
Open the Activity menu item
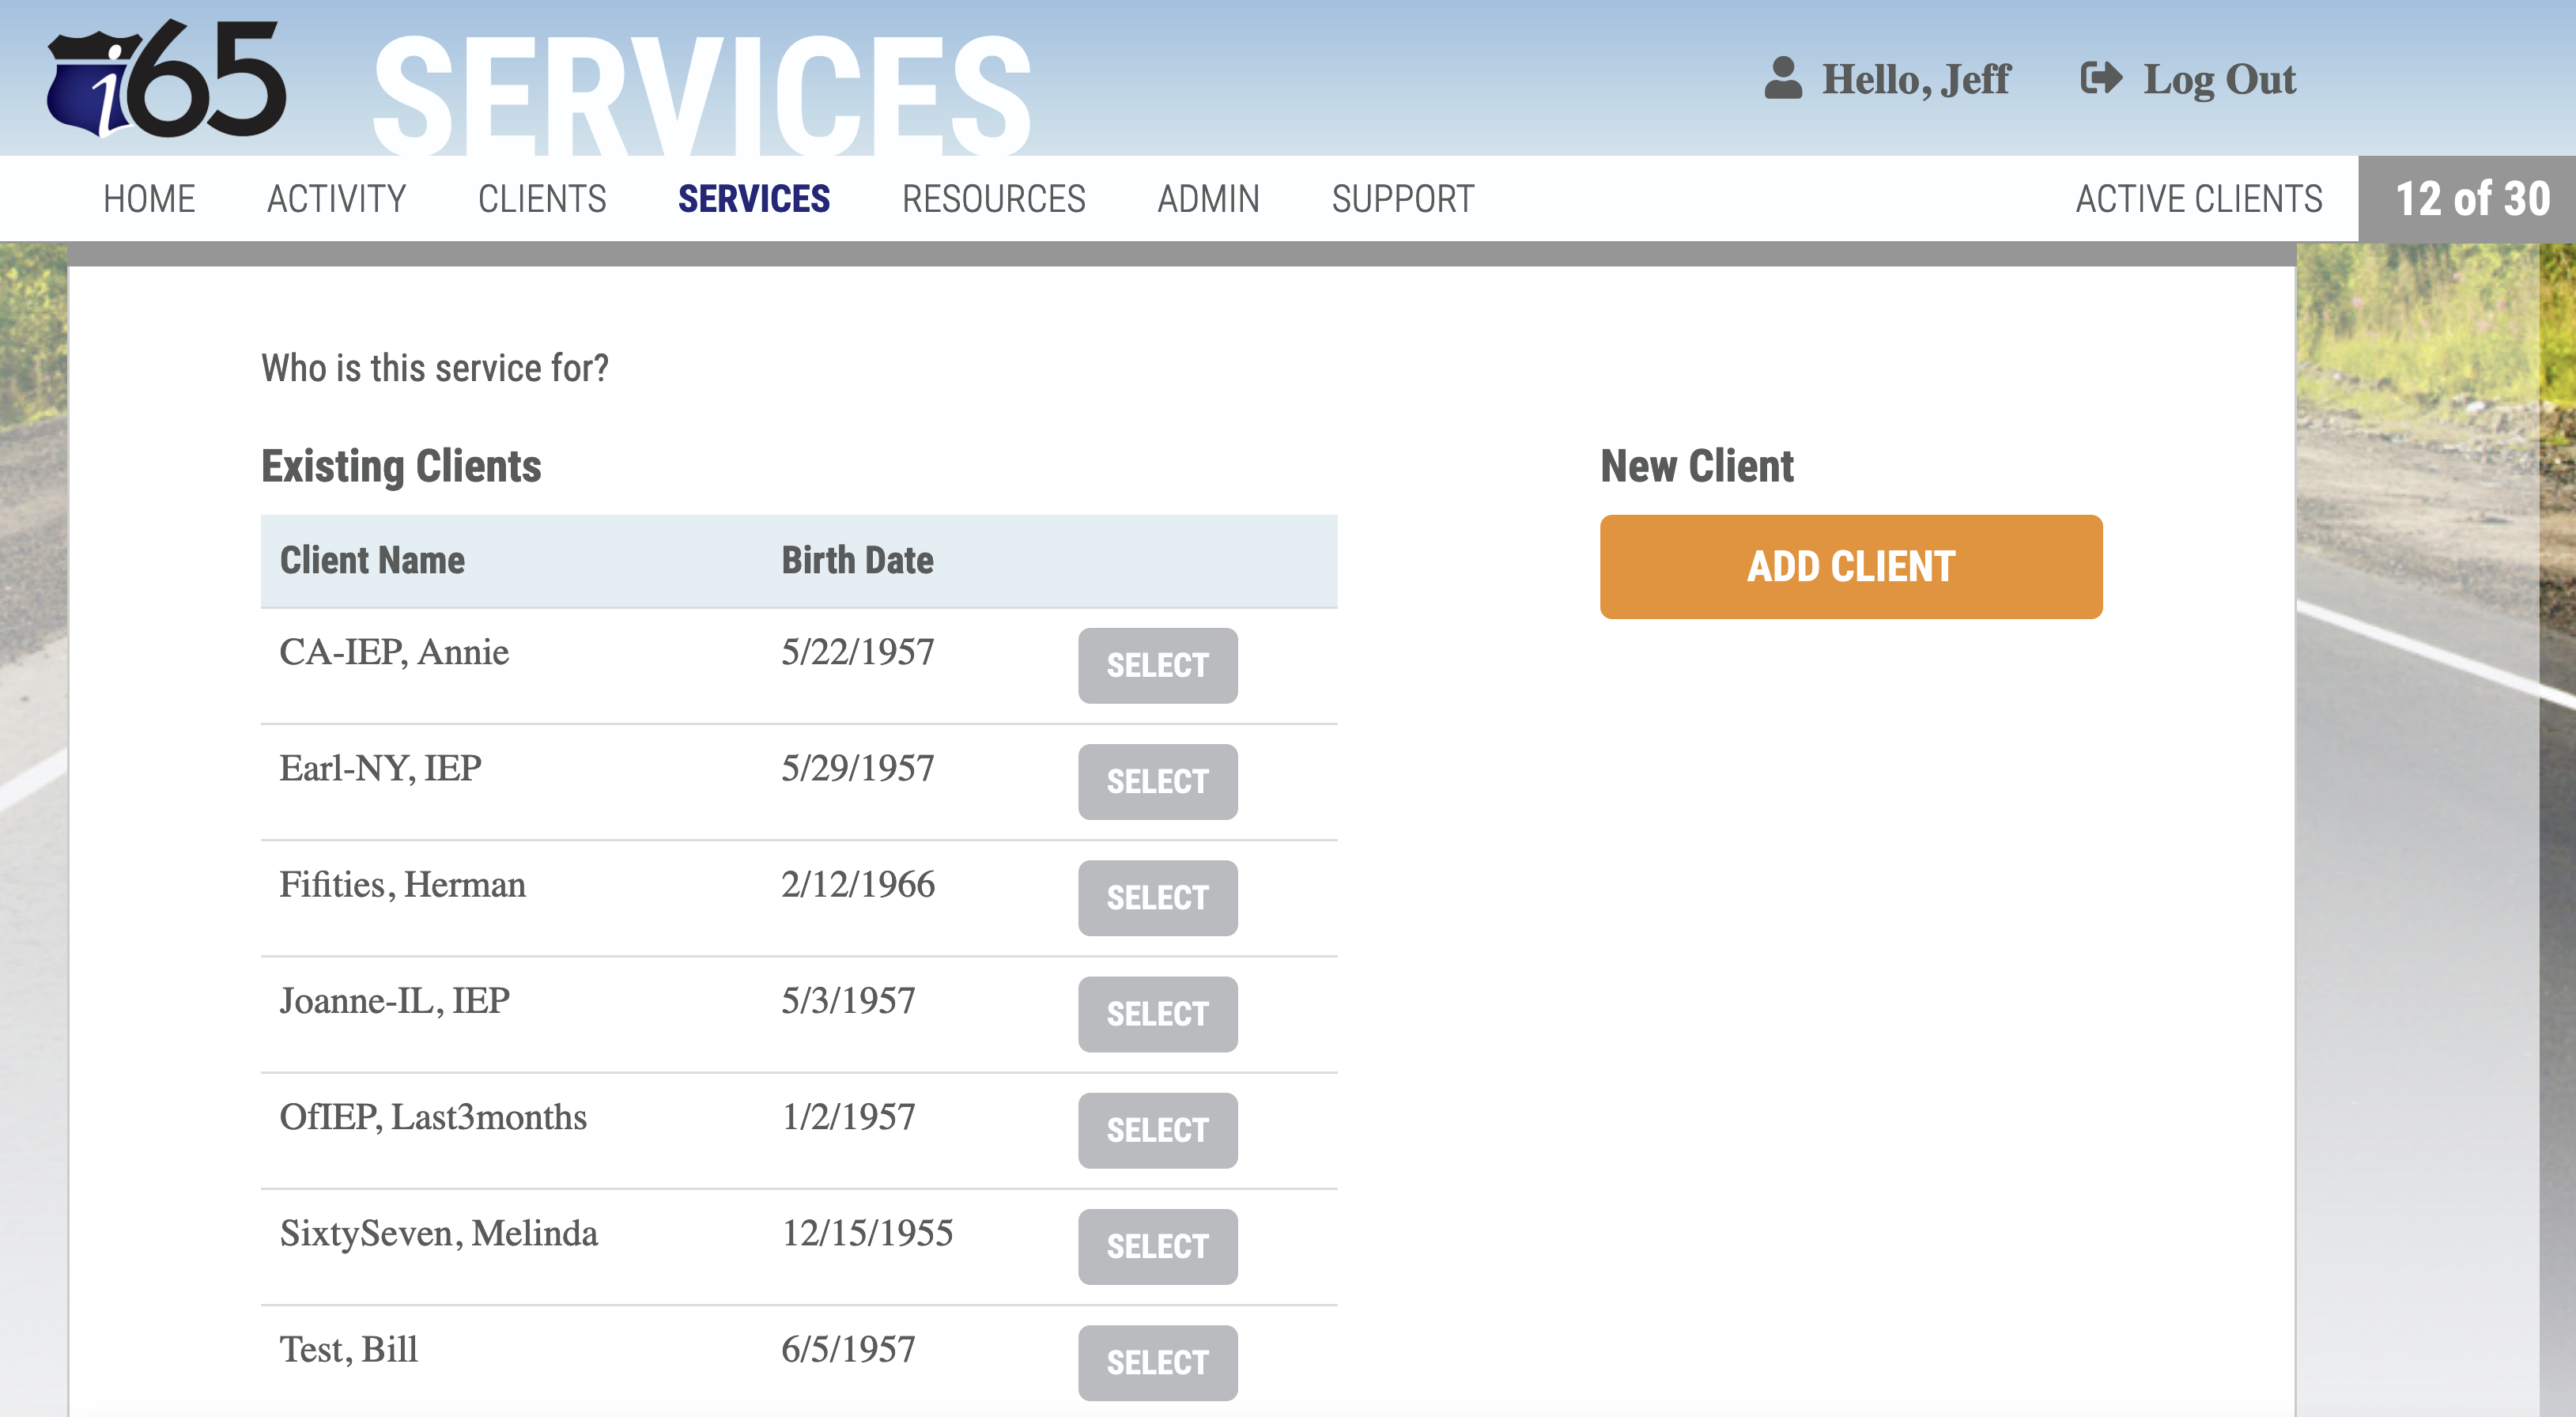[x=336, y=199]
